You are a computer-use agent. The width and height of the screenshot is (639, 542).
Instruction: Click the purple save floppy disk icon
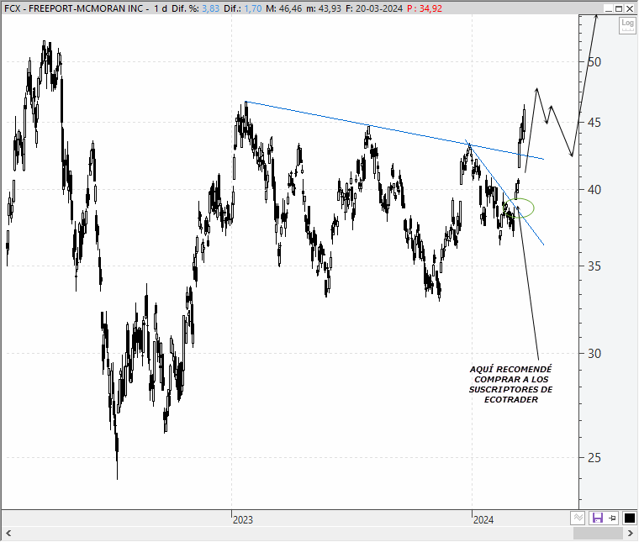[x=598, y=518]
